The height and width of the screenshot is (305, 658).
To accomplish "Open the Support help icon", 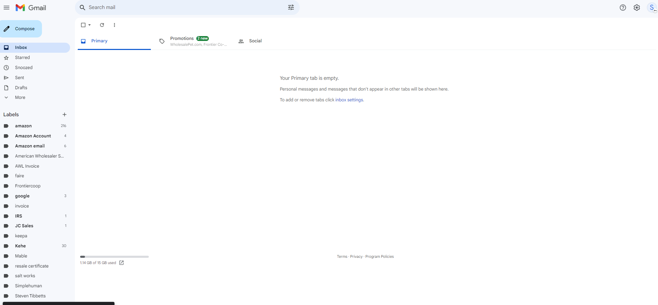I will coord(623,8).
